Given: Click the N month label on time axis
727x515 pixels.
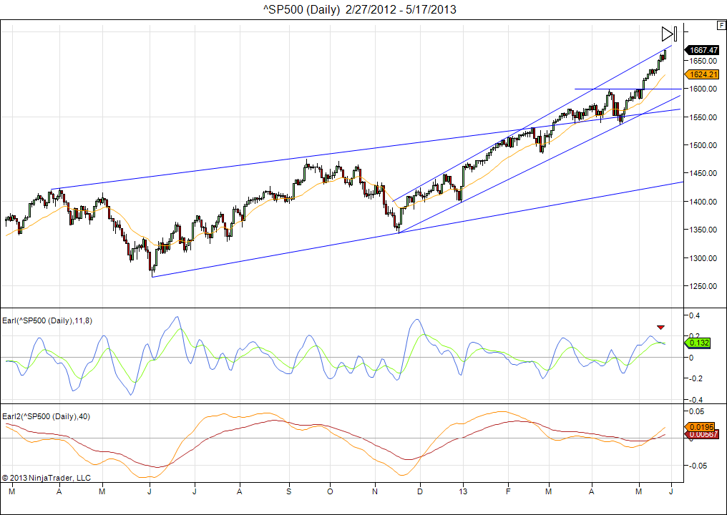Looking at the screenshot, I should tap(375, 491).
